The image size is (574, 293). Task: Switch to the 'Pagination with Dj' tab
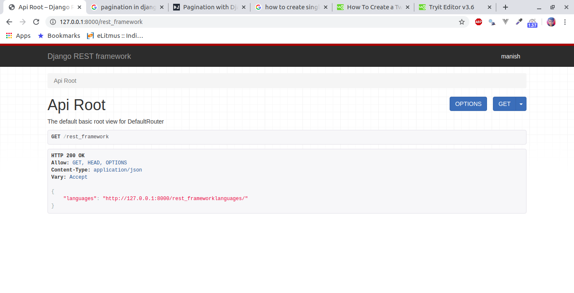coord(210,7)
